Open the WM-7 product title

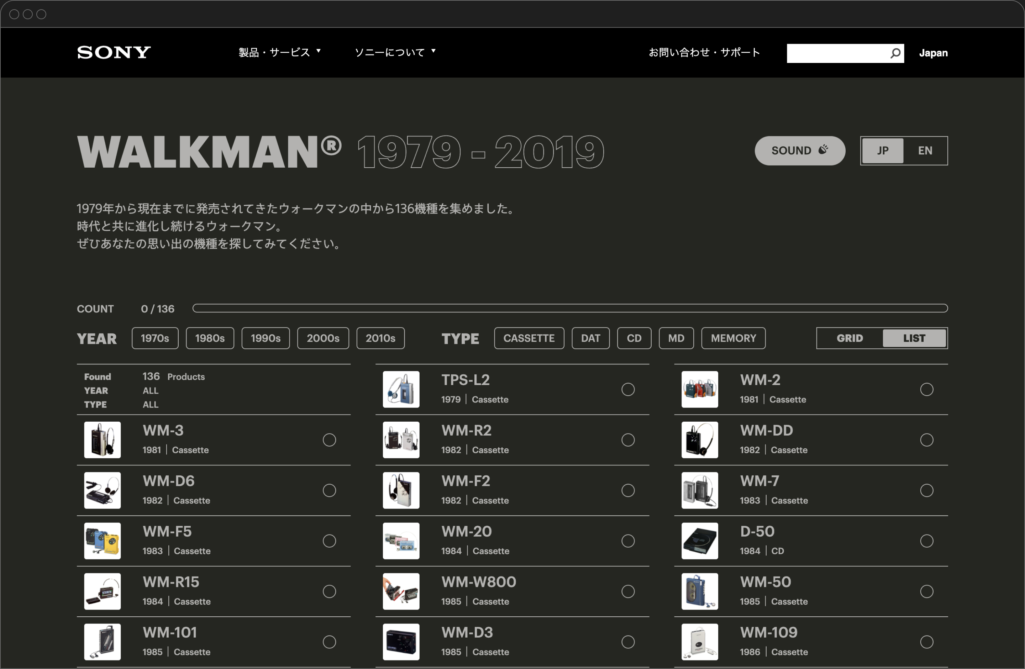(x=759, y=481)
